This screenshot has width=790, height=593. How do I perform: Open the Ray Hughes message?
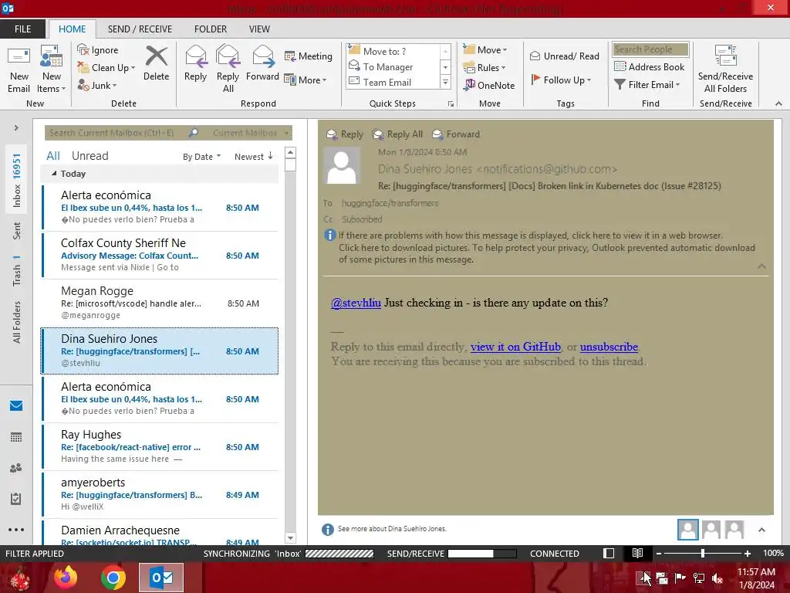[160, 446]
